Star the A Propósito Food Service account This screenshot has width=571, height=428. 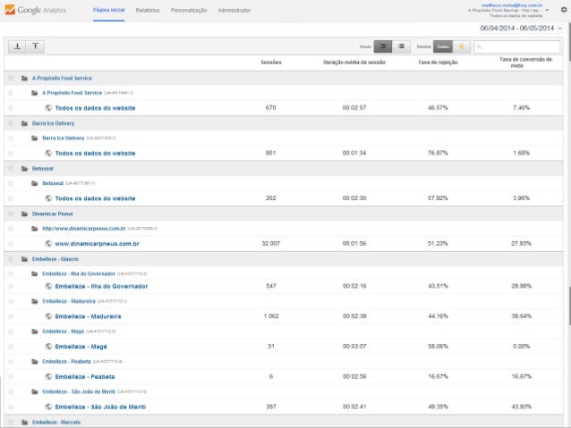point(11,79)
